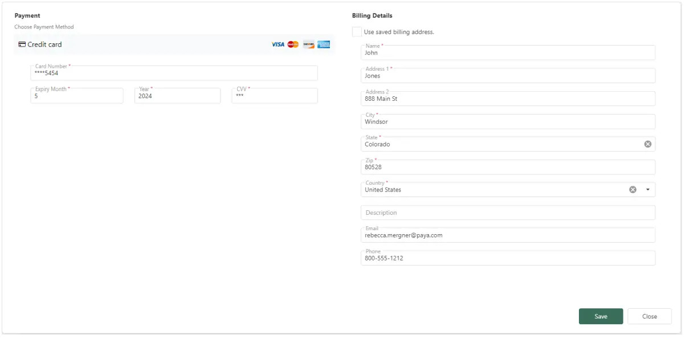
Task: Clear the Country field using its X icon
Action: [632, 189]
